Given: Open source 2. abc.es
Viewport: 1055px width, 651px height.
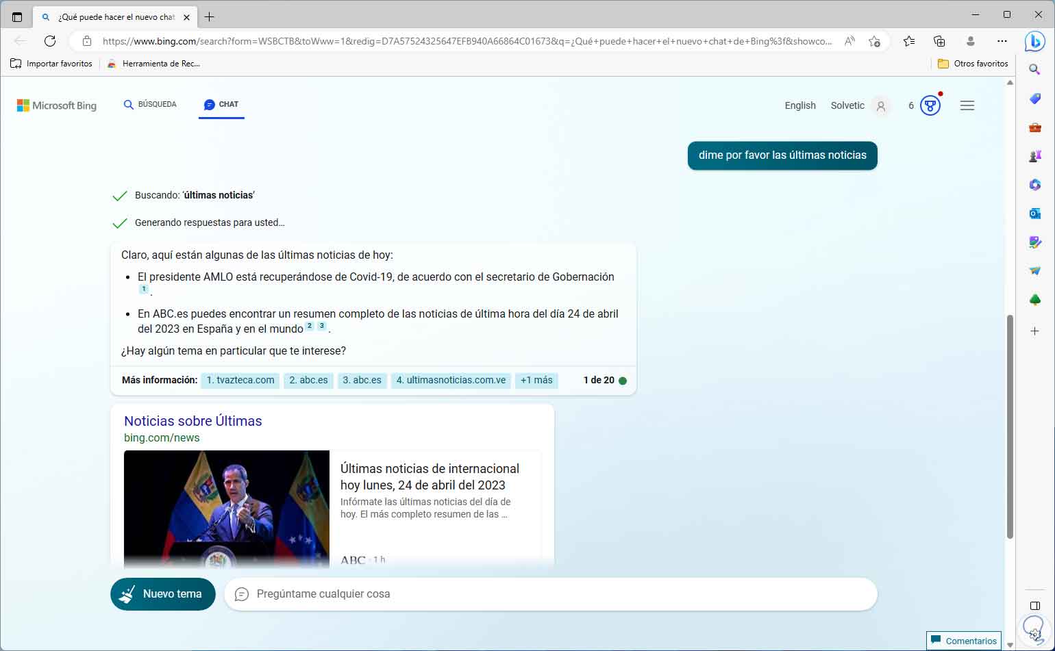Looking at the screenshot, I should 308,380.
